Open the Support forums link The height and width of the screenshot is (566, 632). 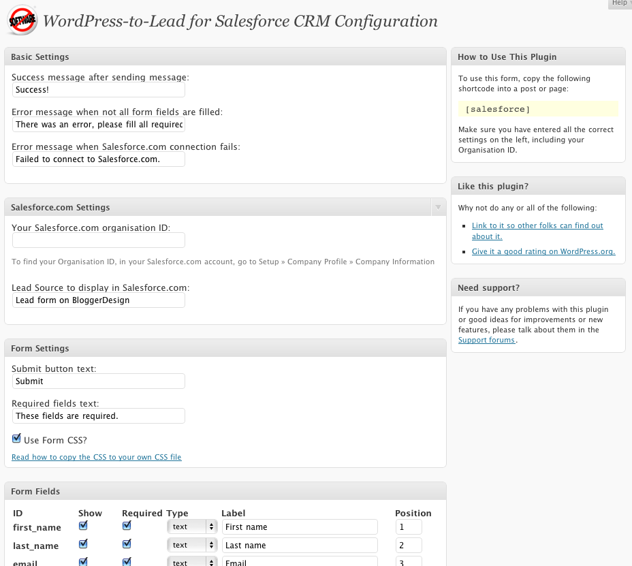pyautogui.click(x=486, y=339)
